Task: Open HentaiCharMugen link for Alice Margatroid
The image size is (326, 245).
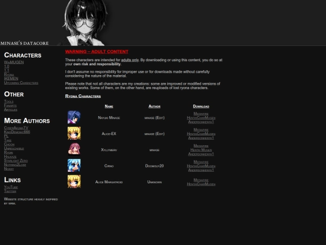Action: (x=201, y=184)
